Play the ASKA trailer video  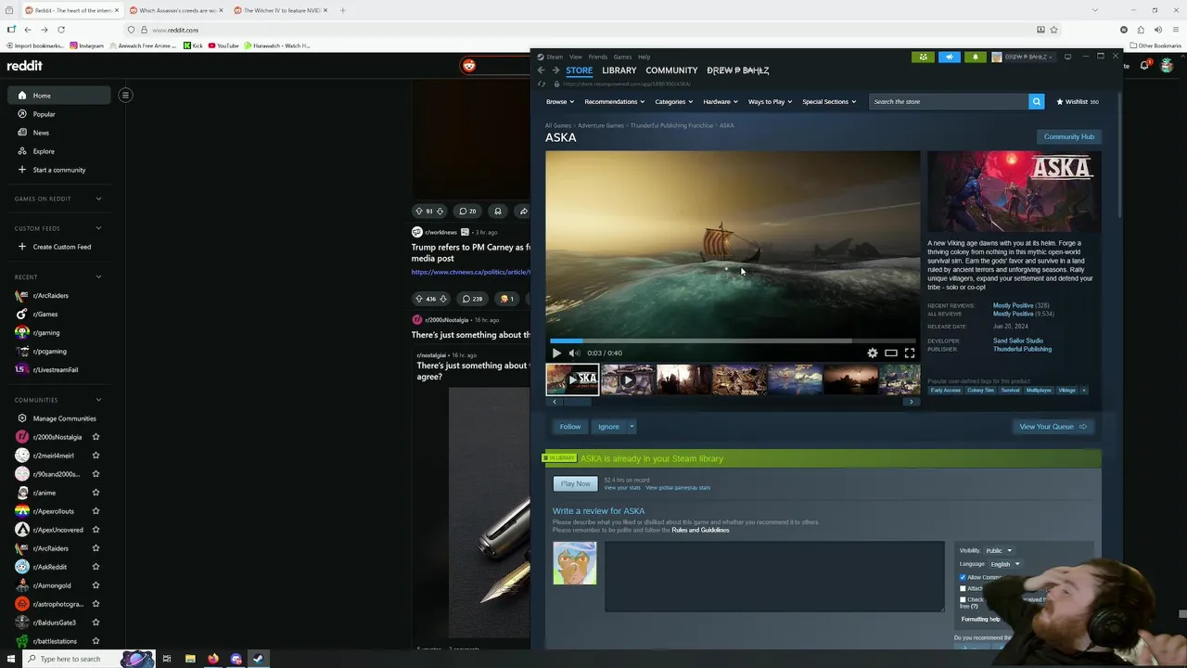coord(556,353)
